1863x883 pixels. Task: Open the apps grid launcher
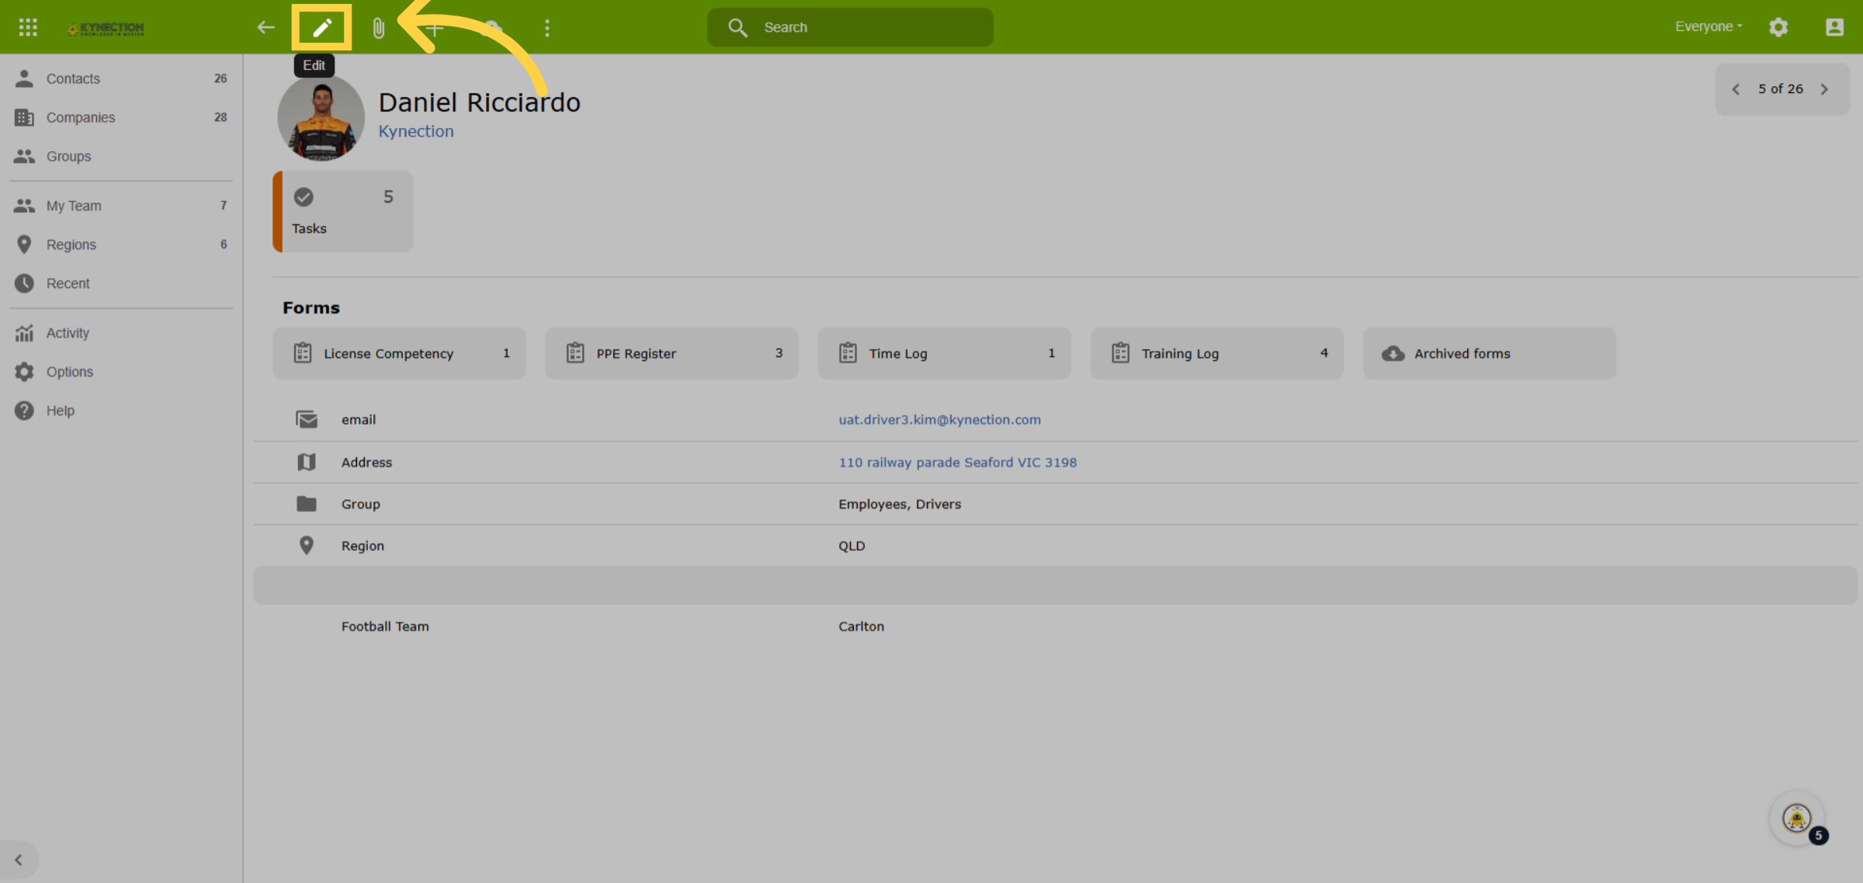[28, 28]
